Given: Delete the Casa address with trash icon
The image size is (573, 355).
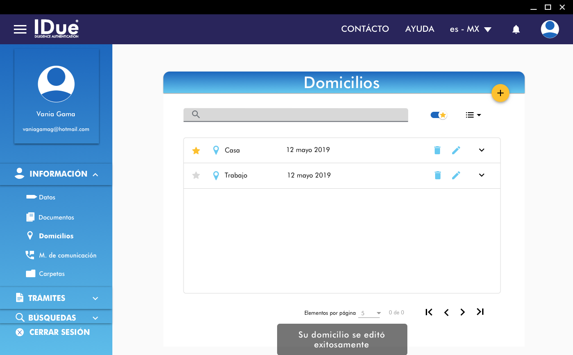Looking at the screenshot, I should click(x=437, y=150).
